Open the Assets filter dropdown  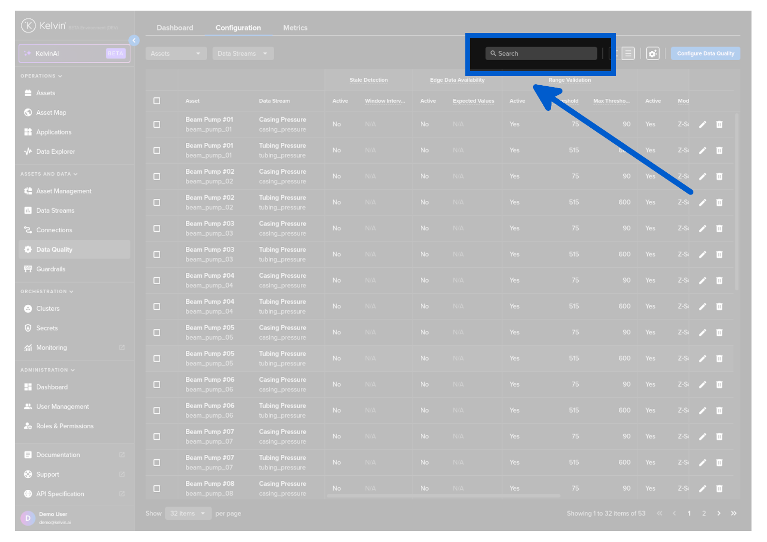176,54
